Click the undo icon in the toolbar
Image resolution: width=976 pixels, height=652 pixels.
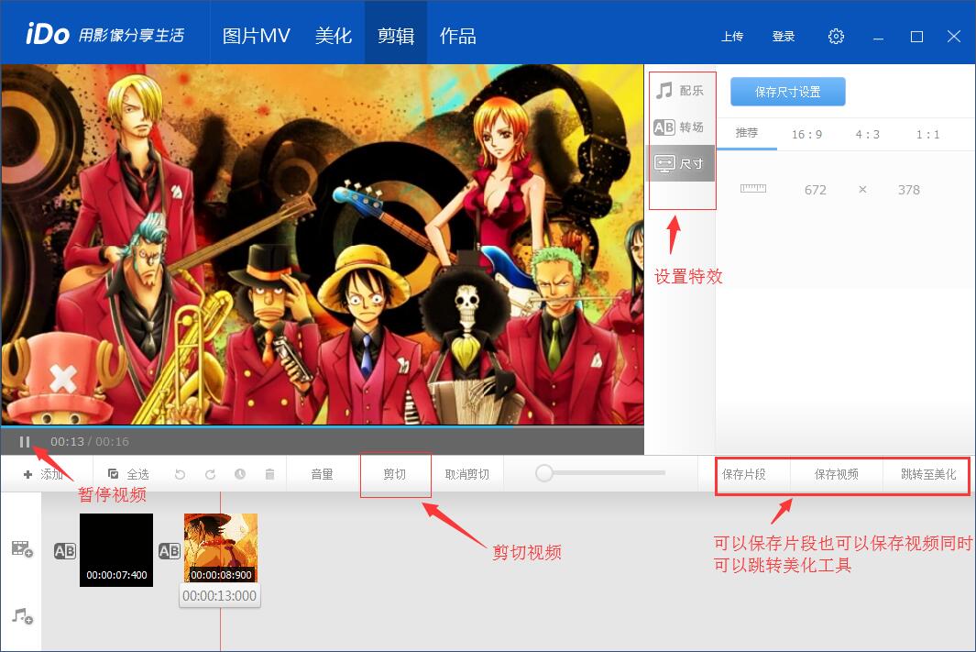[x=180, y=473]
